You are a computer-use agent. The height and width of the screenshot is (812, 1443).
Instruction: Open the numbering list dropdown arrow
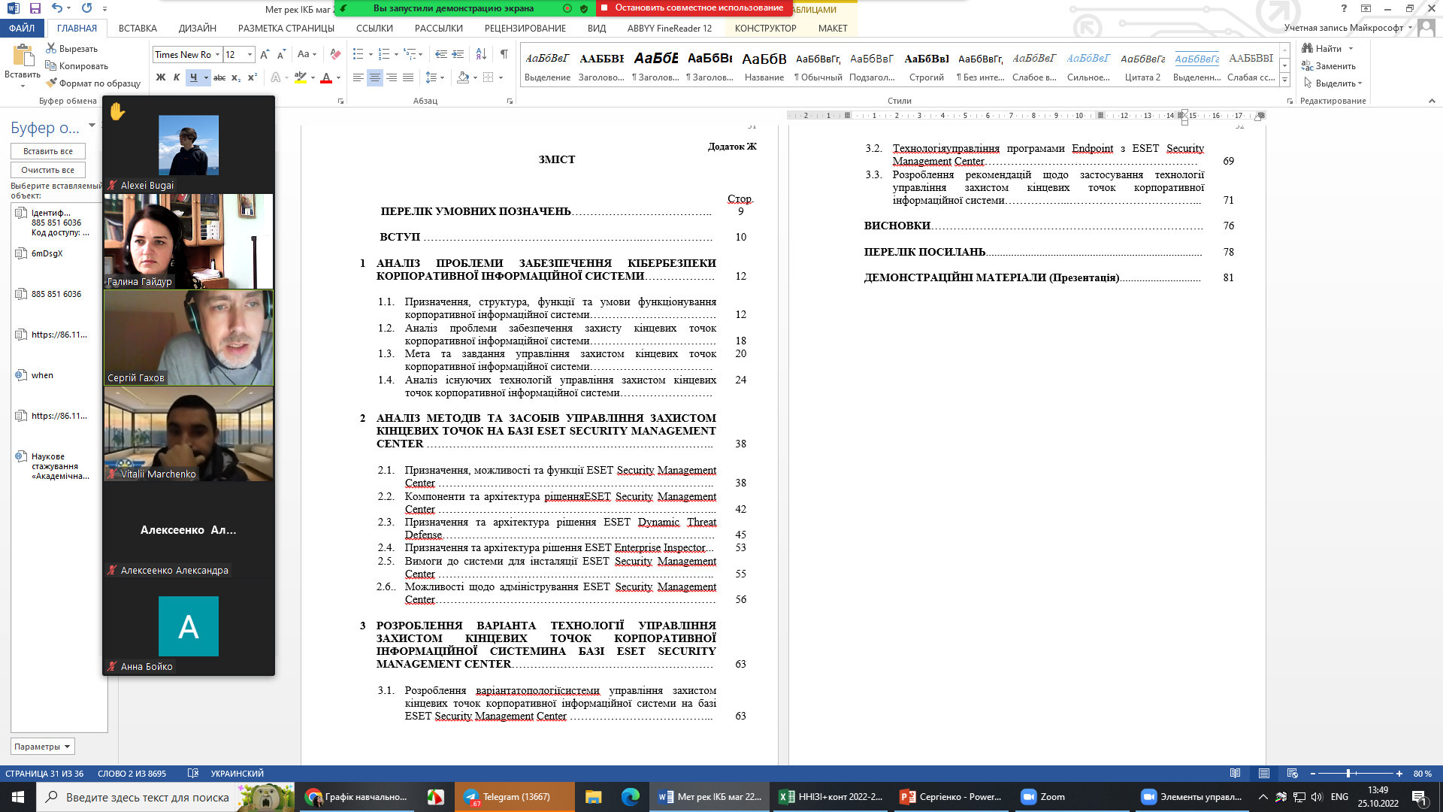tap(395, 54)
